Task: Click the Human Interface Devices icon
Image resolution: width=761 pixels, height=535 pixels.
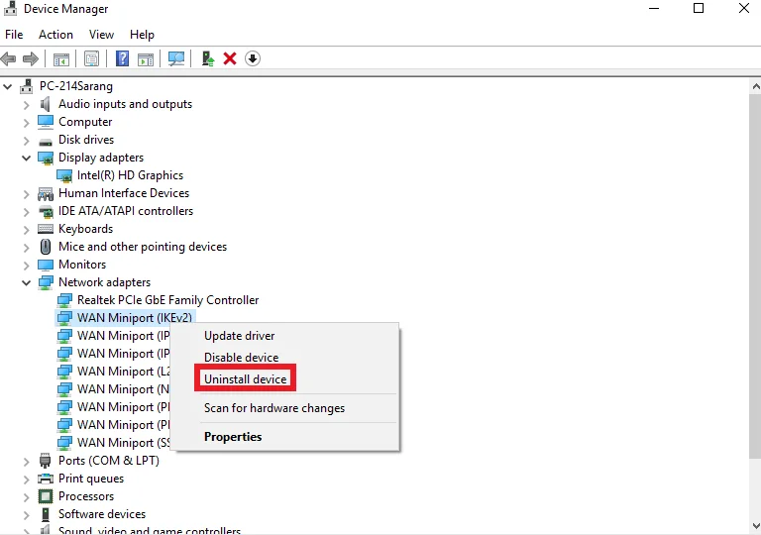Action: click(46, 194)
